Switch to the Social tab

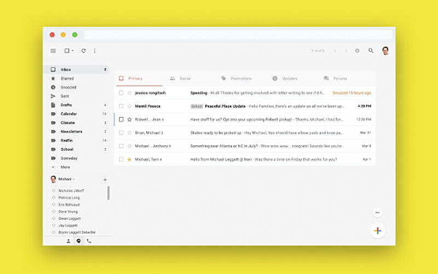181,78
